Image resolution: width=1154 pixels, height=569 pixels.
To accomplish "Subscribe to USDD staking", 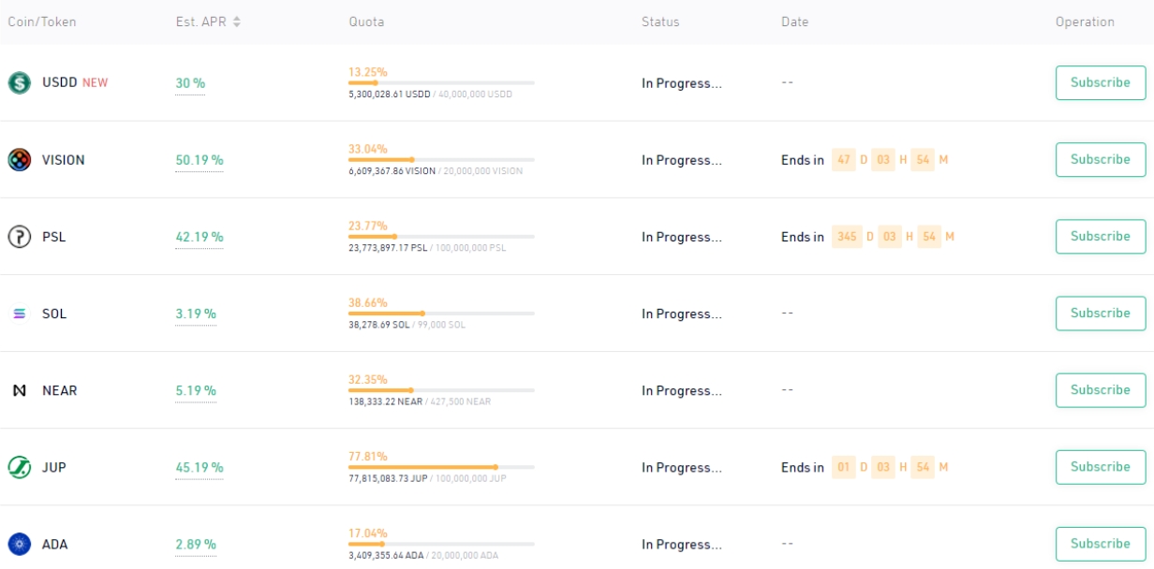I will click(x=1101, y=81).
